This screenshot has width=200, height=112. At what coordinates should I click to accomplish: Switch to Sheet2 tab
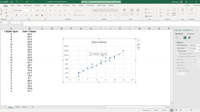(x=17, y=107)
